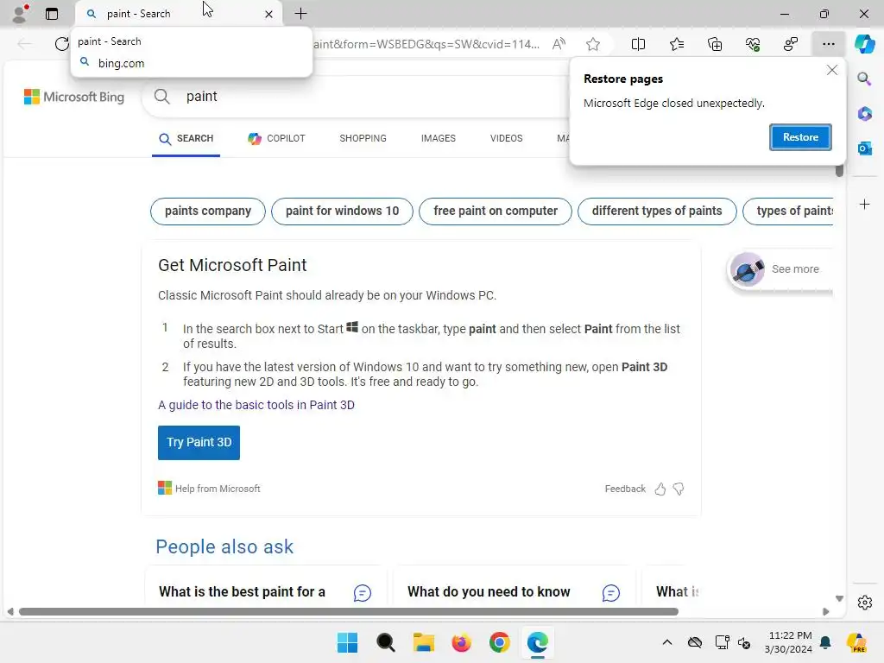
Task: Open Settings and more ellipsis menu
Action: [x=828, y=44]
